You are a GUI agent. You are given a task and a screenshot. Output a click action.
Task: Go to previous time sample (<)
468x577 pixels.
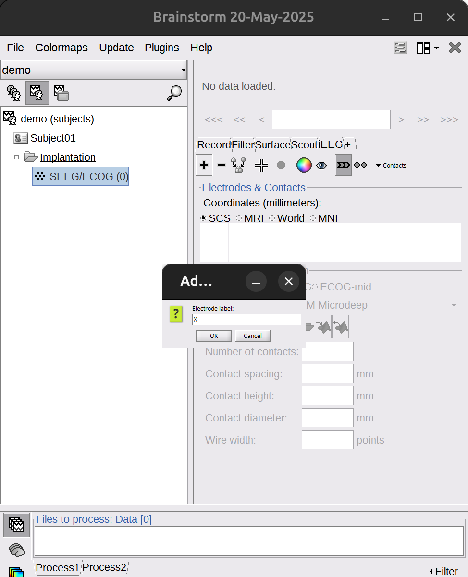click(261, 120)
